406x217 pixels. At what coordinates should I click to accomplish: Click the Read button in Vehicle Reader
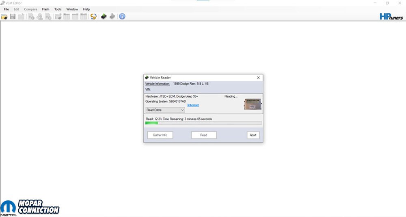pyautogui.click(x=204, y=135)
